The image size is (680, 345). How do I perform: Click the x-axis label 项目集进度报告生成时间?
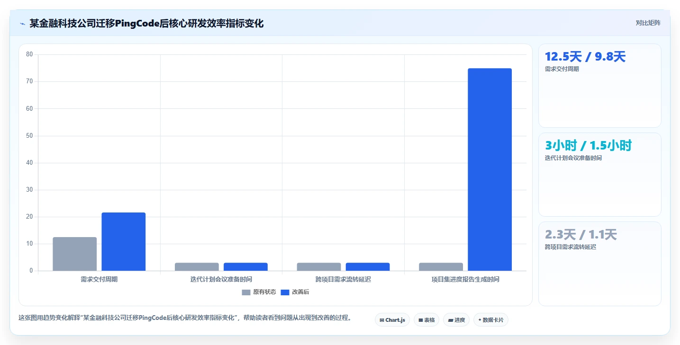(x=465, y=280)
